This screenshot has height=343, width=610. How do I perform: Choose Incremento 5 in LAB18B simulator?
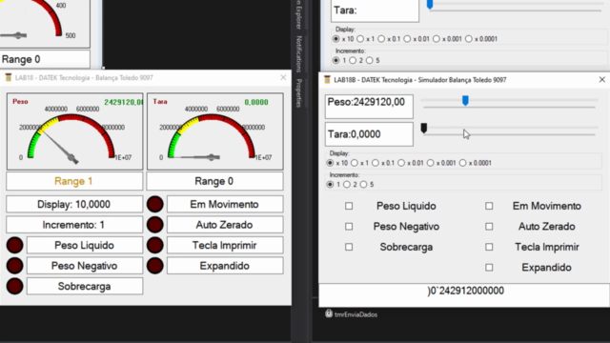(363, 184)
